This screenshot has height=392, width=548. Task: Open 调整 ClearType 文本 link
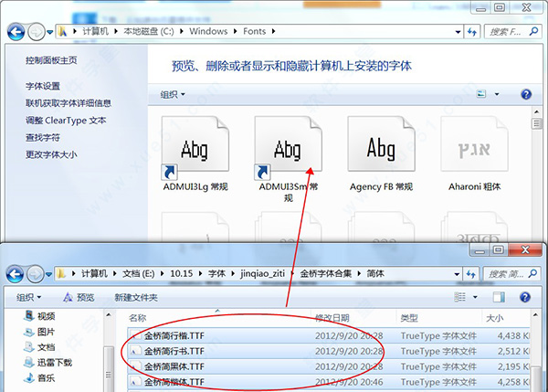coord(66,121)
